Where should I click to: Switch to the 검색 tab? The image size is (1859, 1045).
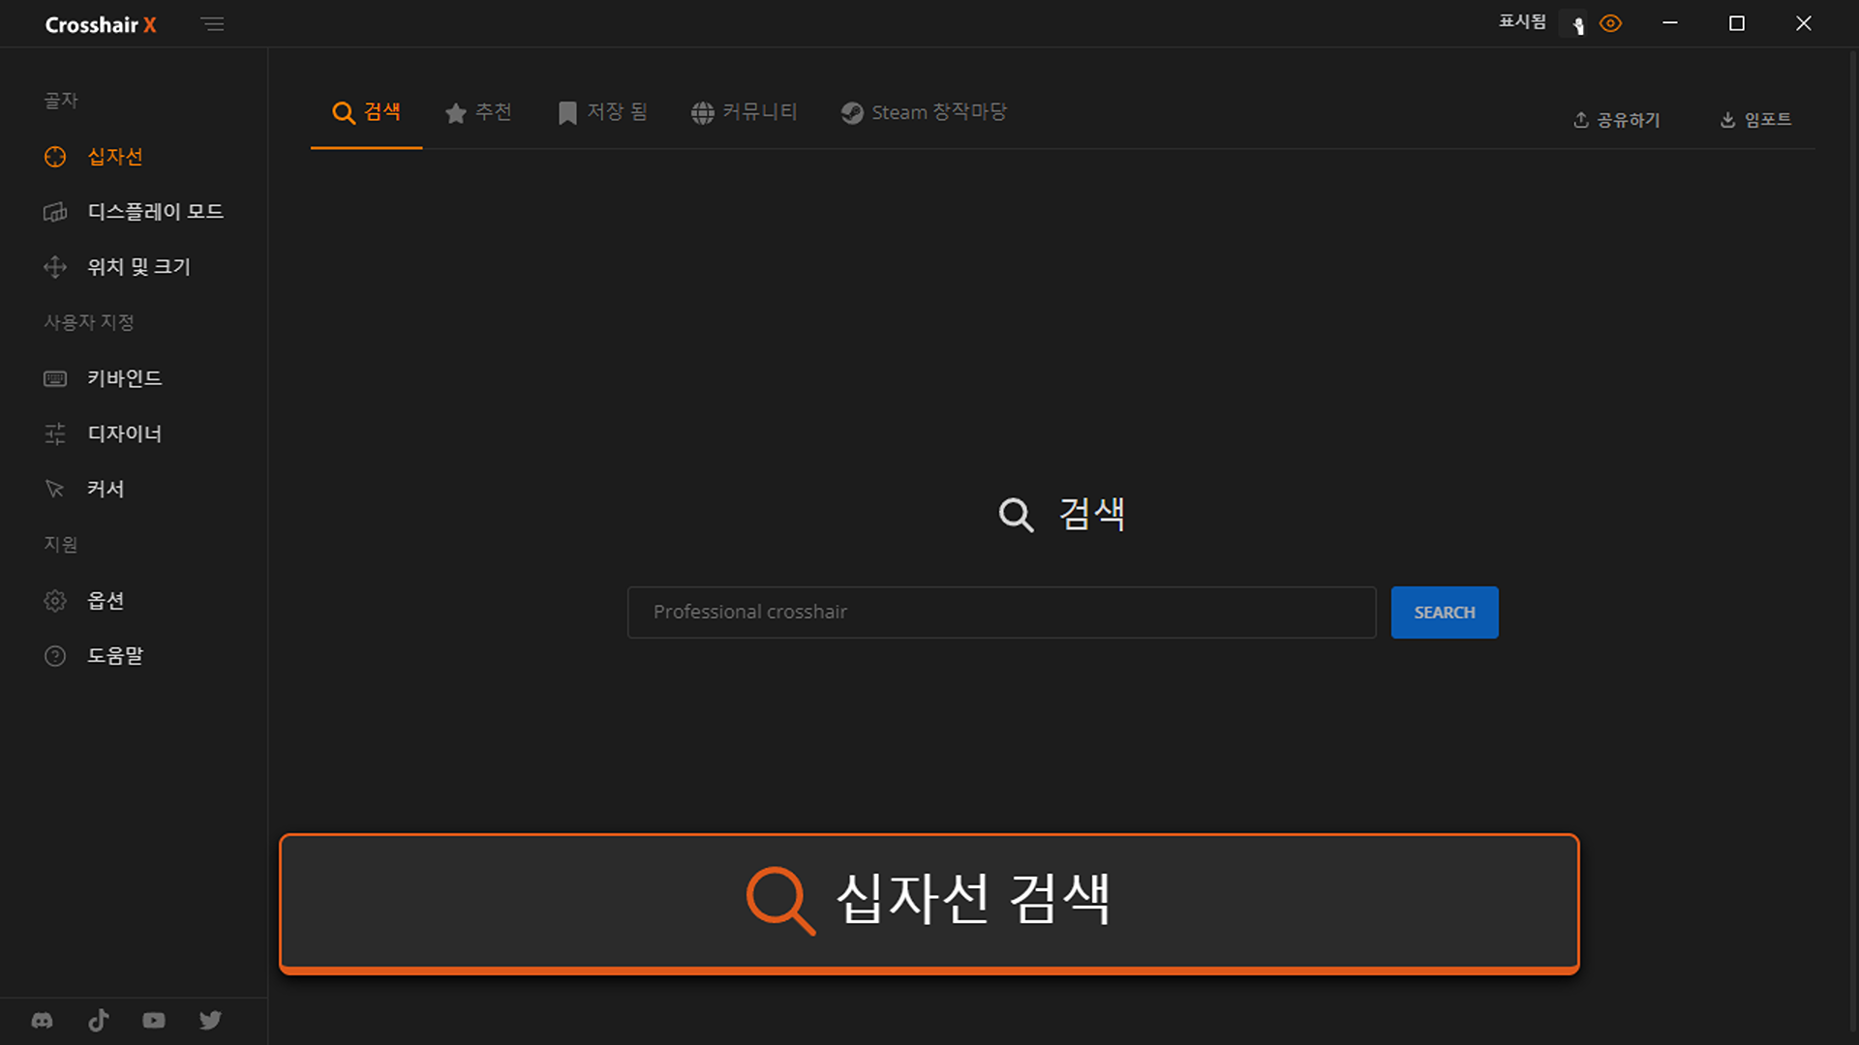[x=366, y=112]
